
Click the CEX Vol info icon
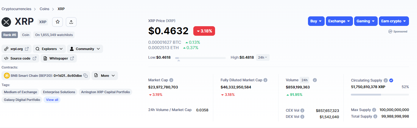[x=302, y=110]
